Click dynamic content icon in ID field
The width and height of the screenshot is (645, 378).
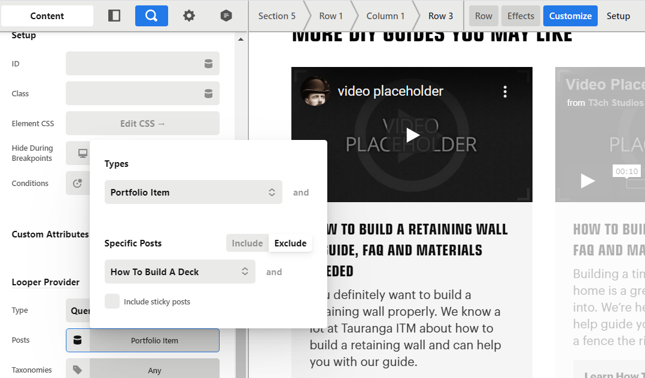(x=208, y=64)
